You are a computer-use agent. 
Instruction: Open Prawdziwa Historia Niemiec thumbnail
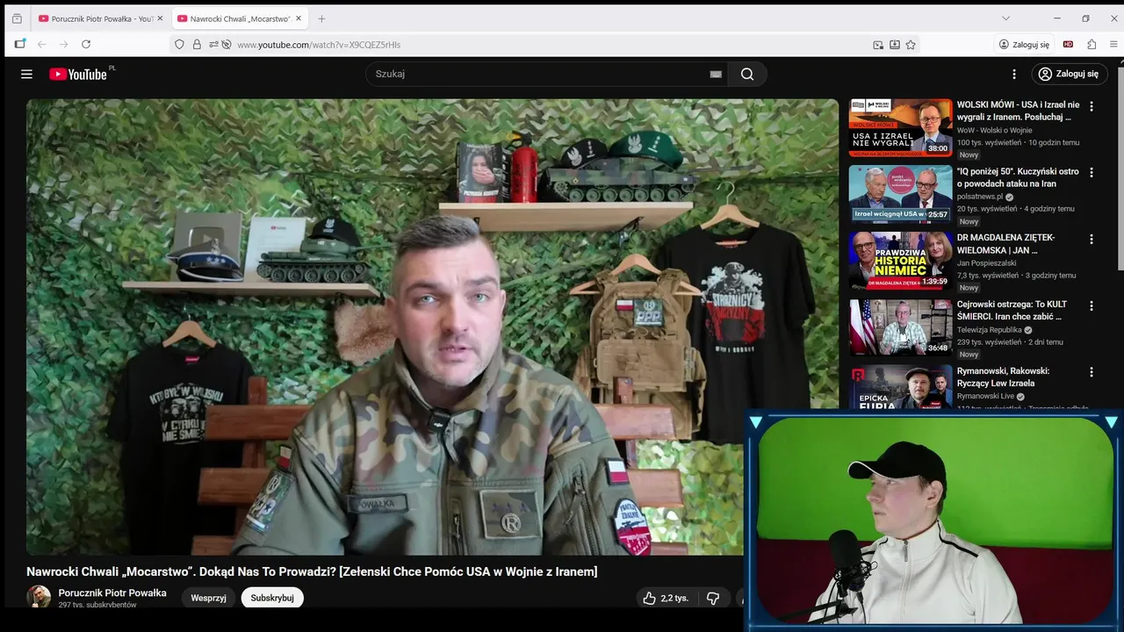[x=901, y=261]
